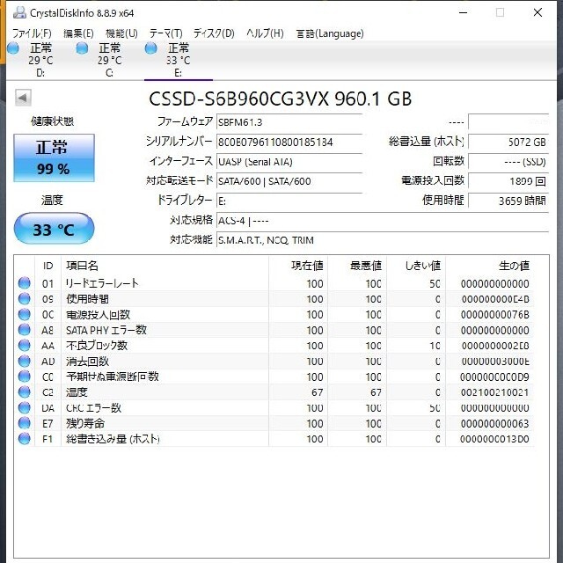Click the rotation rate value ---- (SSD)

[508, 162]
